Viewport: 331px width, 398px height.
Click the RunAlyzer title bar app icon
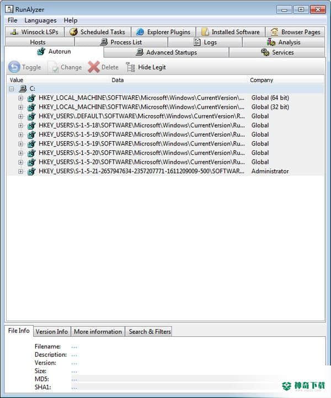pyautogui.click(x=9, y=9)
